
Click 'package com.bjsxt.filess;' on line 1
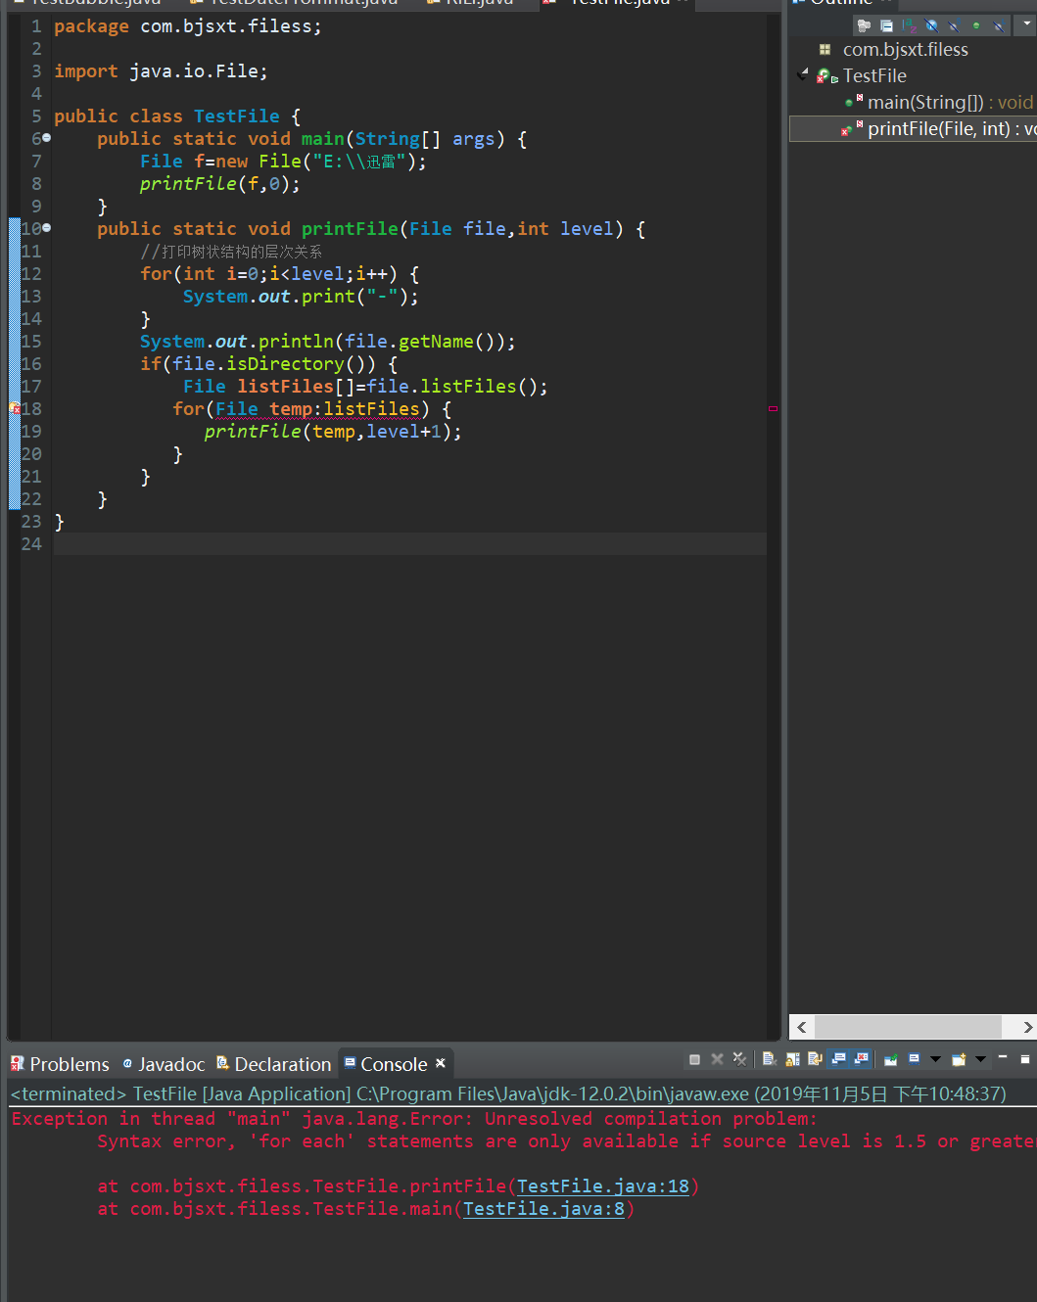tap(188, 26)
